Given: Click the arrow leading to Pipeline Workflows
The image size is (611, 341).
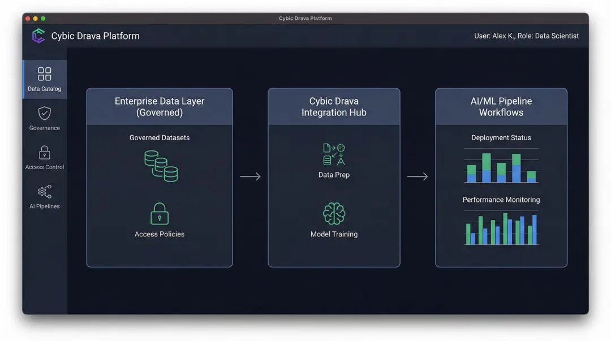Looking at the screenshot, I should pyautogui.click(x=418, y=176).
